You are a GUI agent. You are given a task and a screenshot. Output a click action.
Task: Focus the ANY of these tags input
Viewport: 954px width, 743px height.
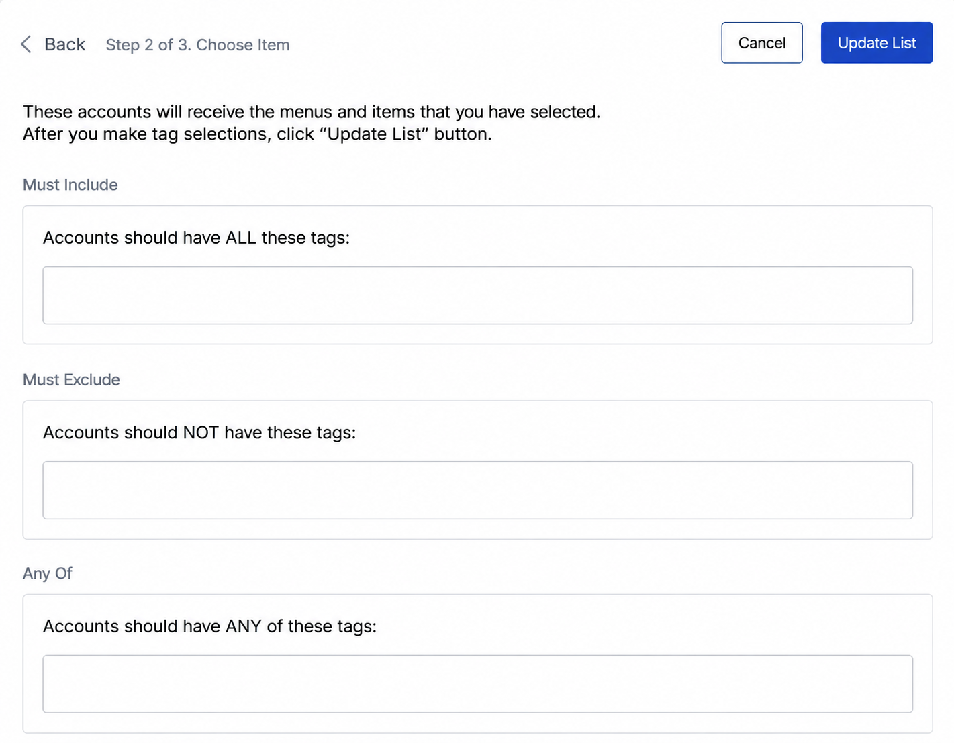point(477,684)
